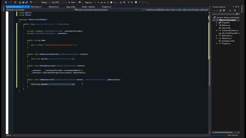Close the AutofacJobListener.cs tab
Screen dimensions: 246x138
pos(28,7)
